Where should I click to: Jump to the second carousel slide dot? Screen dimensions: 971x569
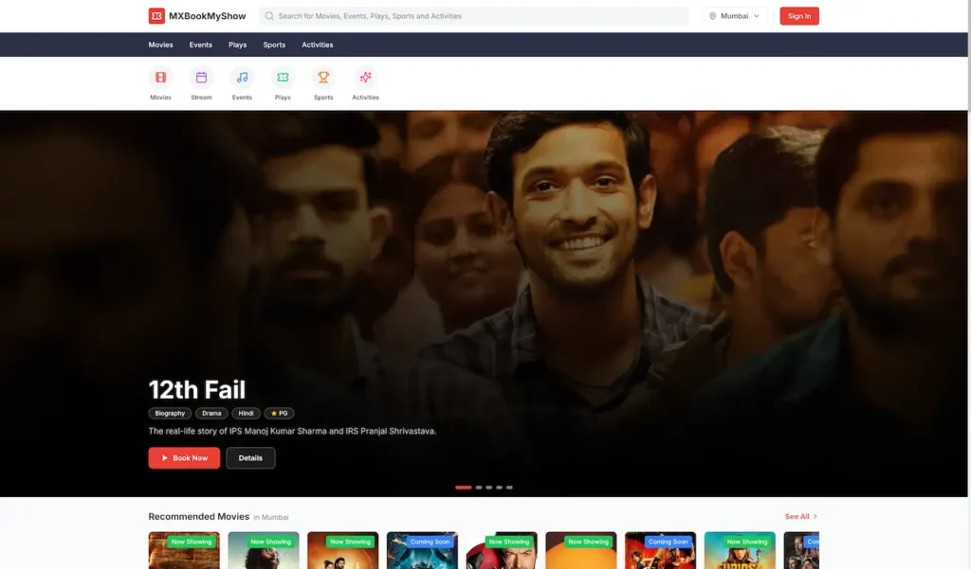point(479,488)
